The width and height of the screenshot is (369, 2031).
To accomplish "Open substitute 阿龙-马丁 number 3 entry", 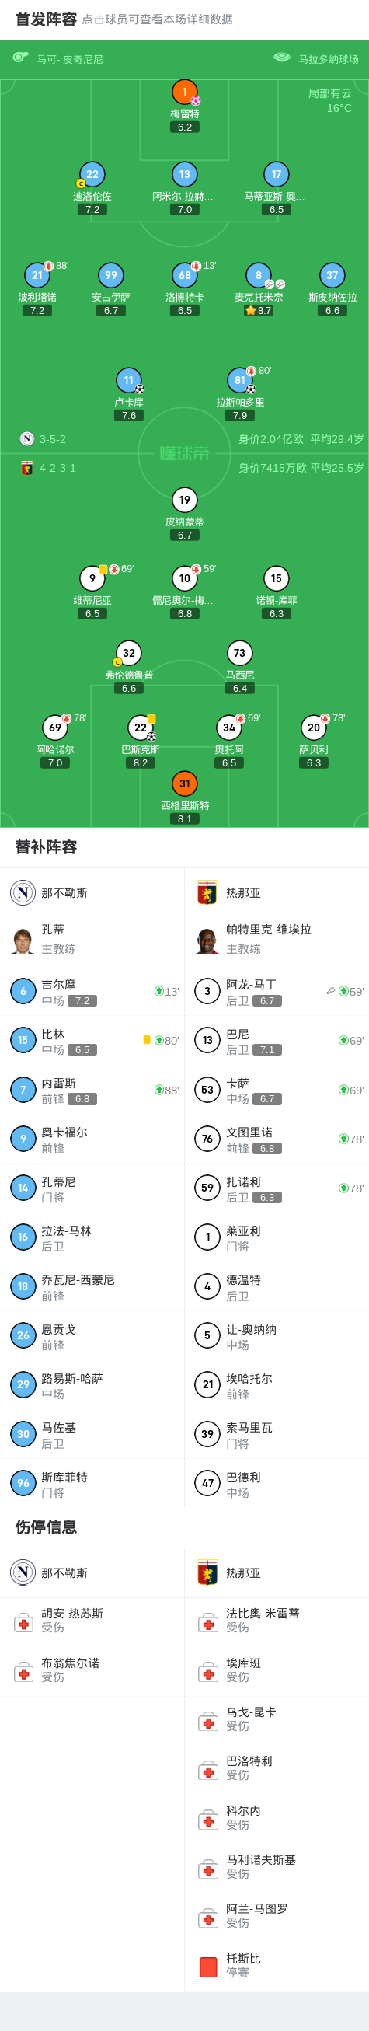I will click(x=277, y=991).
